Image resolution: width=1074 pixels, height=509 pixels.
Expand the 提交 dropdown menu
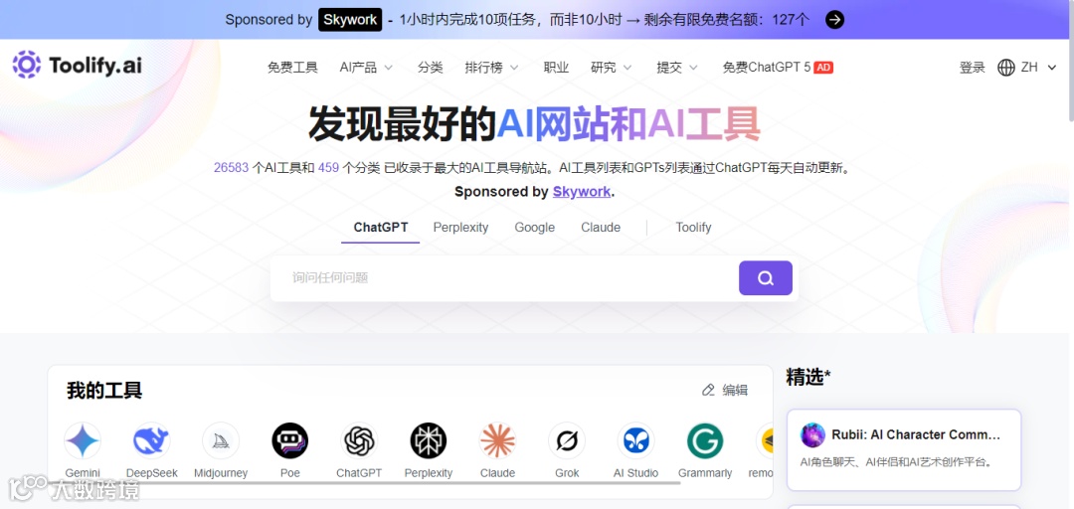click(x=677, y=68)
